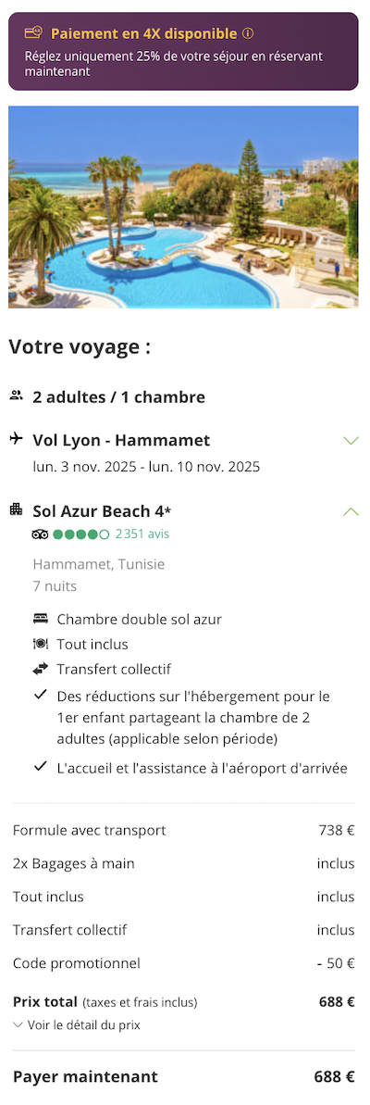Click the info icon beside Paiement en 4X
The width and height of the screenshot is (370, 1105).
[248, 33]
